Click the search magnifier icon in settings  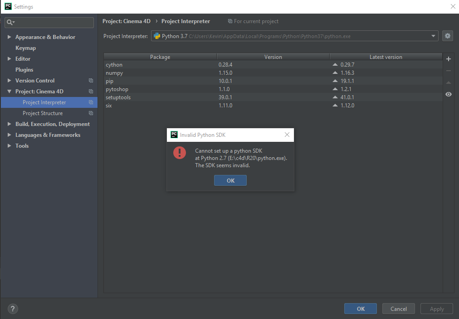(x=10, y=22)
